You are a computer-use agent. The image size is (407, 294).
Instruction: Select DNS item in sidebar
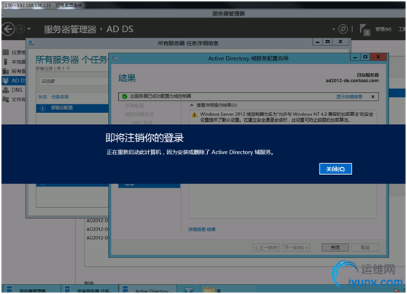tap(14, 90)
